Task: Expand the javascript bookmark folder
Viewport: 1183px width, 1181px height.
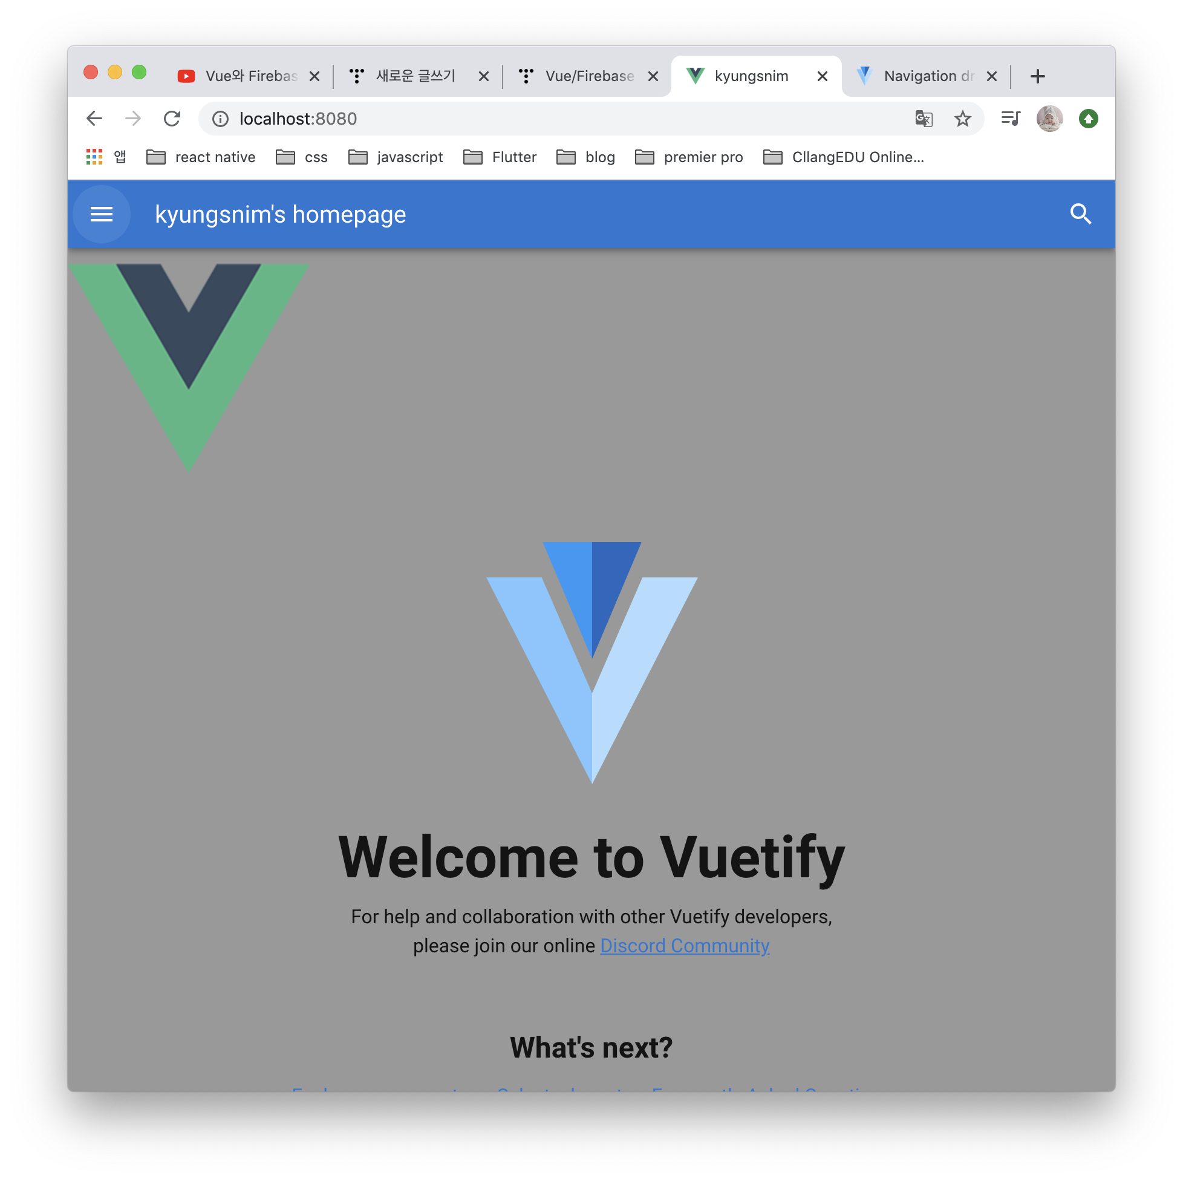Action: click(396, 157)
